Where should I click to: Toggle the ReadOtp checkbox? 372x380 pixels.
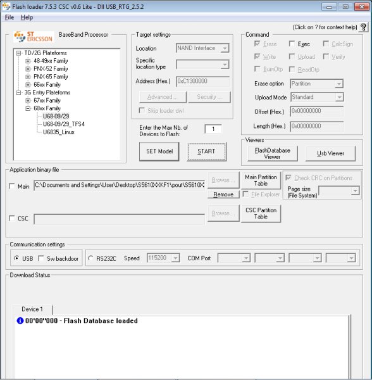(292, 69)
